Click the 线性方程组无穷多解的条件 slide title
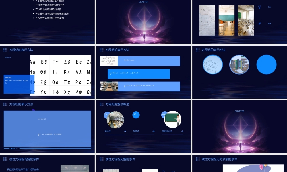 coord(219,159)
